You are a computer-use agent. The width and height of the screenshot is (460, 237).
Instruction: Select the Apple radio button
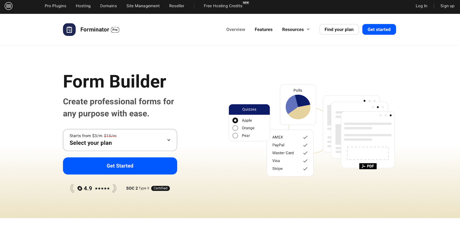(x=235, y=120)
